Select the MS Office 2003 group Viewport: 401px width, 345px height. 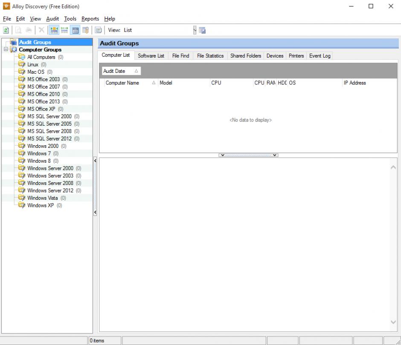click(x=44, y=79)
